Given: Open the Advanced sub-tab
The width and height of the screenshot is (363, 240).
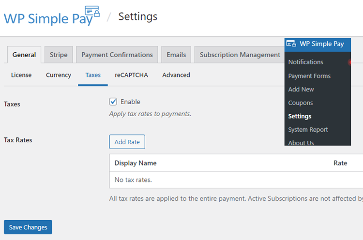Looking at the screenshot, I should point(176,75).
